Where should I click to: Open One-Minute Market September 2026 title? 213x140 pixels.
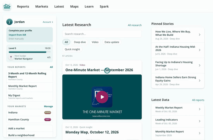(x=99, y=70)
